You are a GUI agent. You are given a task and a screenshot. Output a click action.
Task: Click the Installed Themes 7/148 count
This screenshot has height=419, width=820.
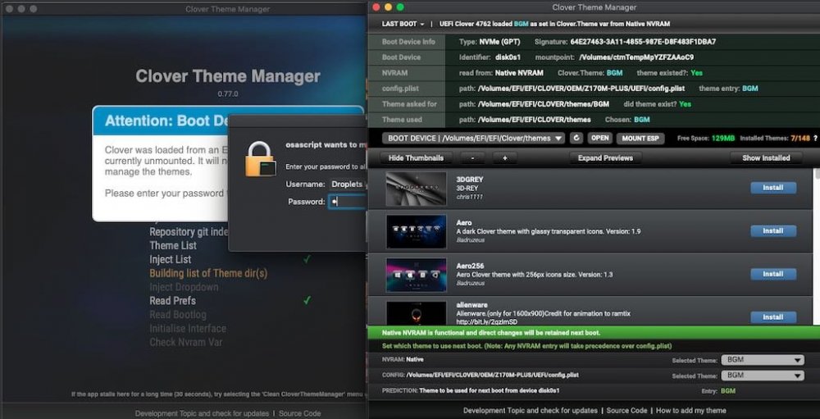pyautogui.click(x=799, y=138)
